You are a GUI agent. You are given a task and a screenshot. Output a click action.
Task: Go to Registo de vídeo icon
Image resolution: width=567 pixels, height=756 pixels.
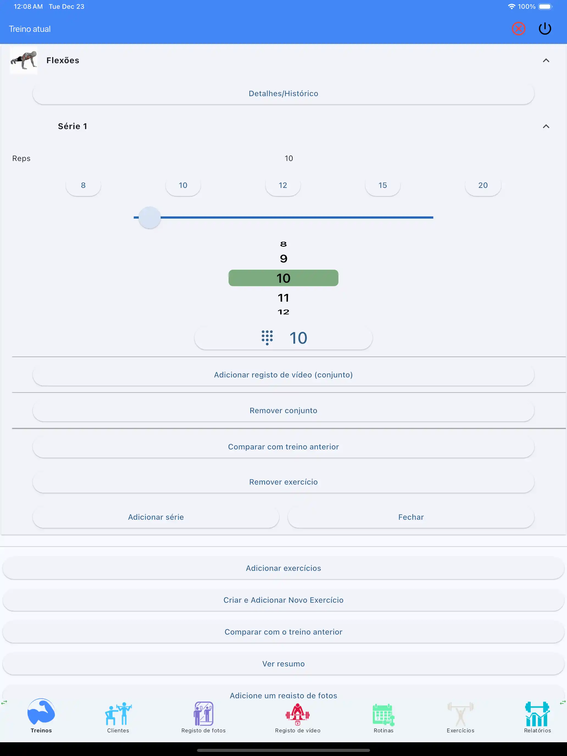pos(297,714)
